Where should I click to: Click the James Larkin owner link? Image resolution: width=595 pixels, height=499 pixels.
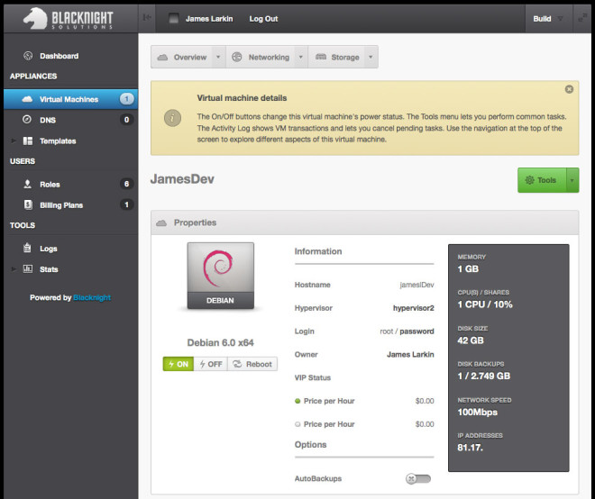(410, 354)
